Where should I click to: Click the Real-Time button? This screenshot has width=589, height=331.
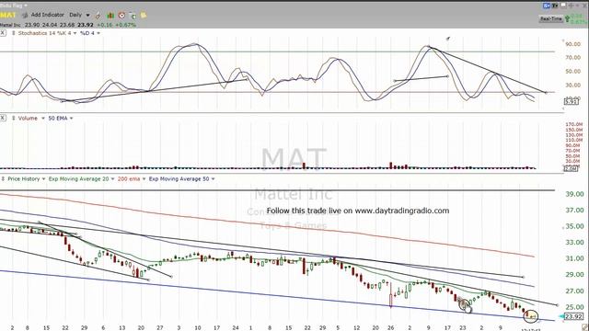[x=551, y=18]
